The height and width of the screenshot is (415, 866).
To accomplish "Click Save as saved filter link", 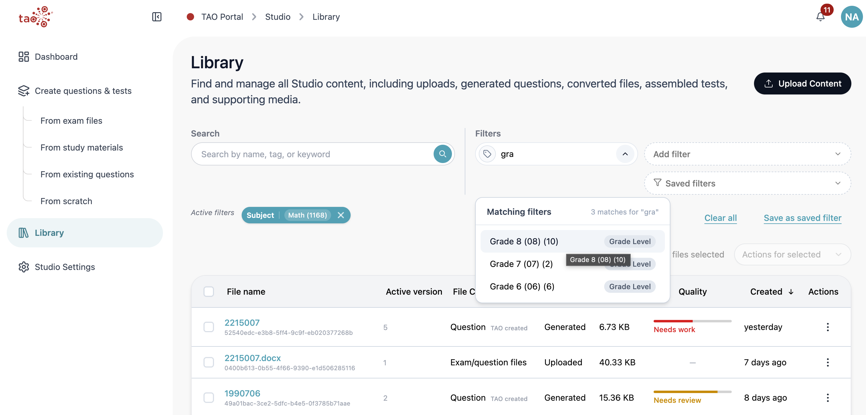I will click(802, 218).
